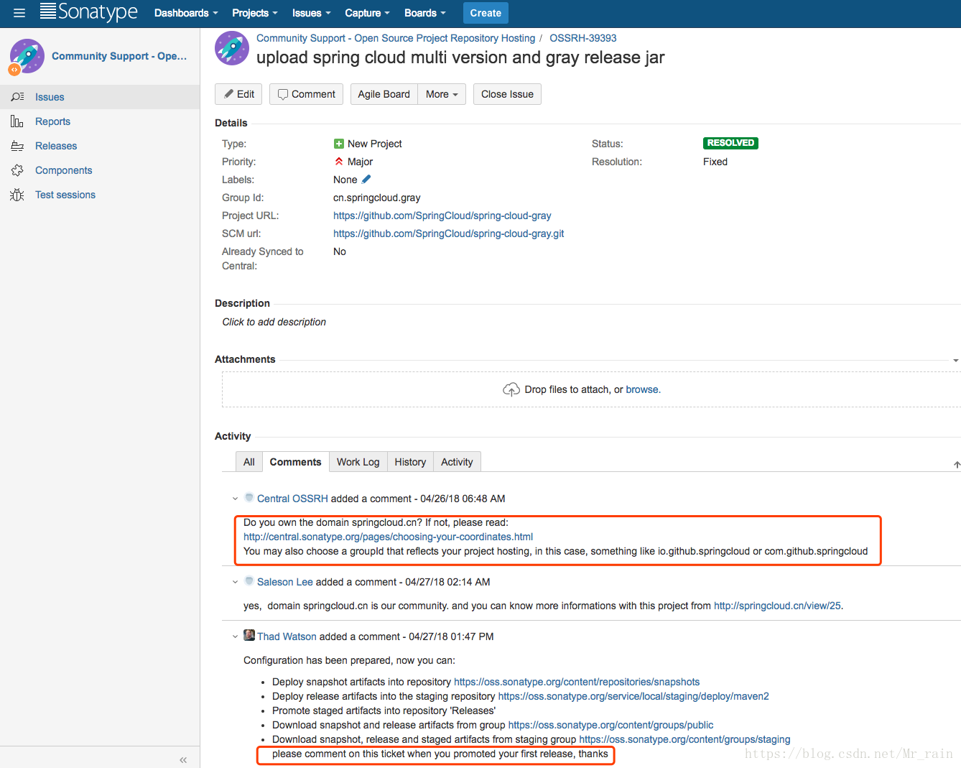Collapse the Central OSSRH comment
961x768 pixels.
tap(235, 499)
